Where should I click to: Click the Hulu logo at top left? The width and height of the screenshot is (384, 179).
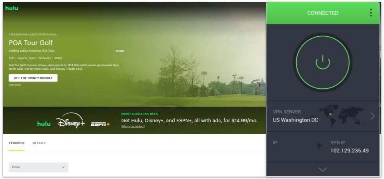[12, 8]
